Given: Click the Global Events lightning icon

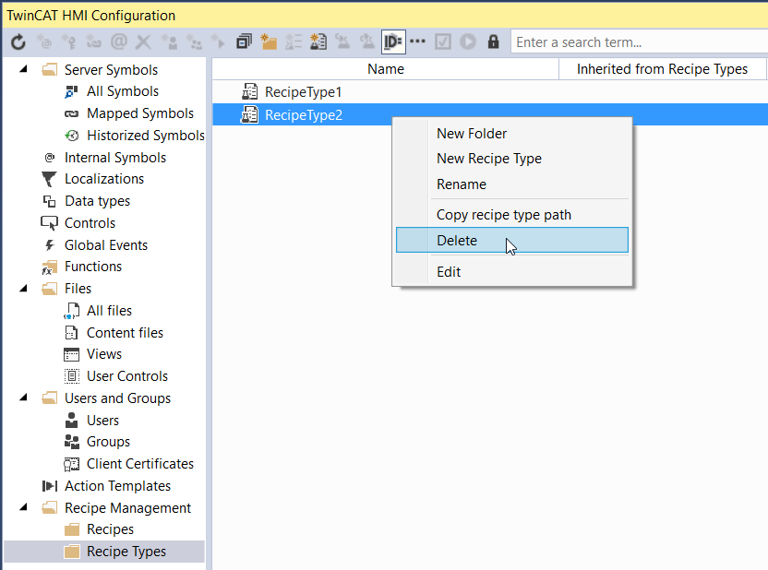Looking at the screenshot, I should coord(49,245).
